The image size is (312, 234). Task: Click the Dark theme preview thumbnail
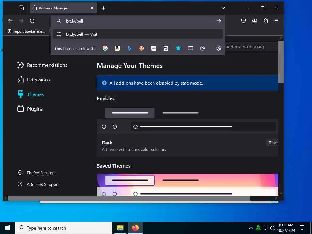pyautogui.click(x=188, y=119)
